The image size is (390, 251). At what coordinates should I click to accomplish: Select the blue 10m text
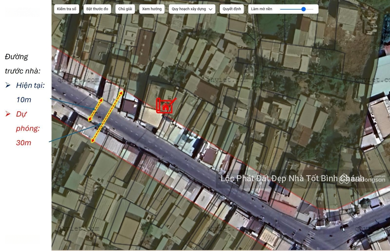pyautogui.click(x=24, y=100)
